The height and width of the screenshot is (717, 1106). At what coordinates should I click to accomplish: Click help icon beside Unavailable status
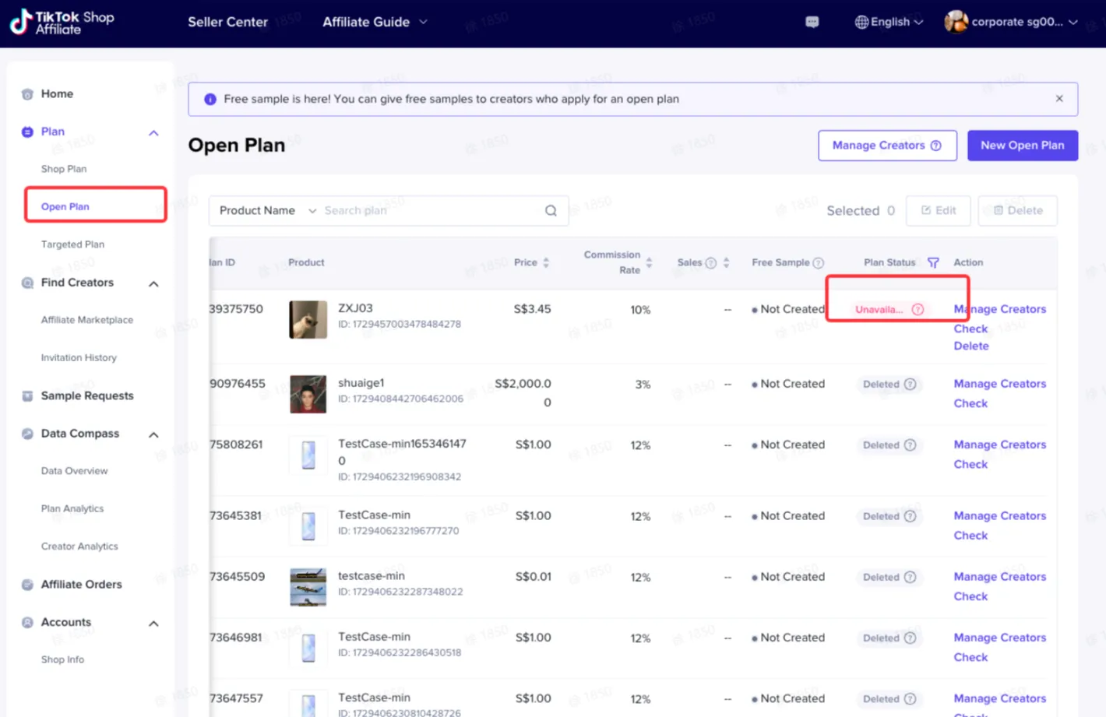(918, 309)
